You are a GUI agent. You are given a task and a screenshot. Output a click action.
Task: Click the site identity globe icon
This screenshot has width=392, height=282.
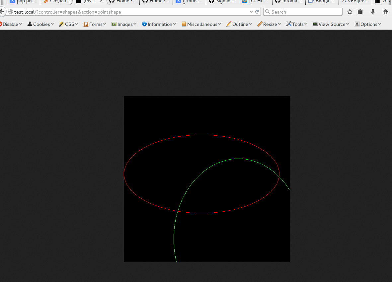point(11,12)
